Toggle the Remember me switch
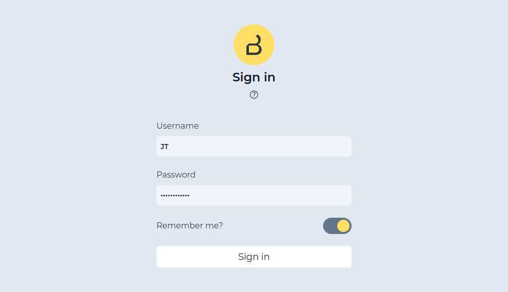Screen dimensions: 508x292 [x=337, y=226]
